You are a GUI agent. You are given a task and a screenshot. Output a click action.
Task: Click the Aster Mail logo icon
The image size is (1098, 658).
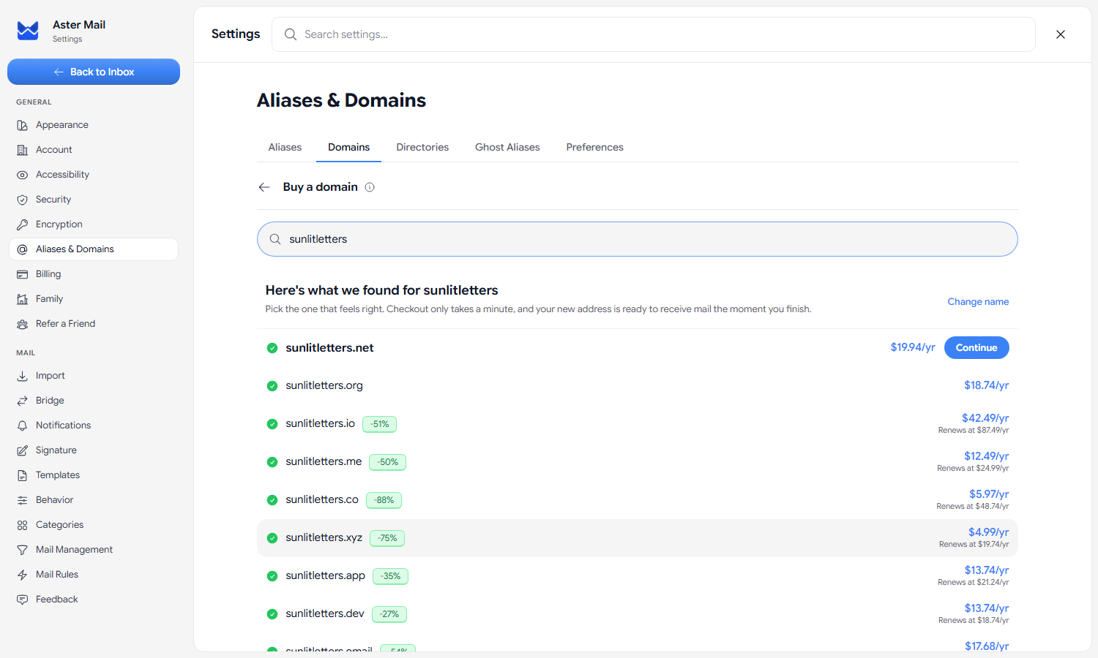pyautogui.click(x=28, y=31)
